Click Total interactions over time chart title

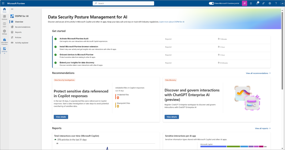coord(77,136)
